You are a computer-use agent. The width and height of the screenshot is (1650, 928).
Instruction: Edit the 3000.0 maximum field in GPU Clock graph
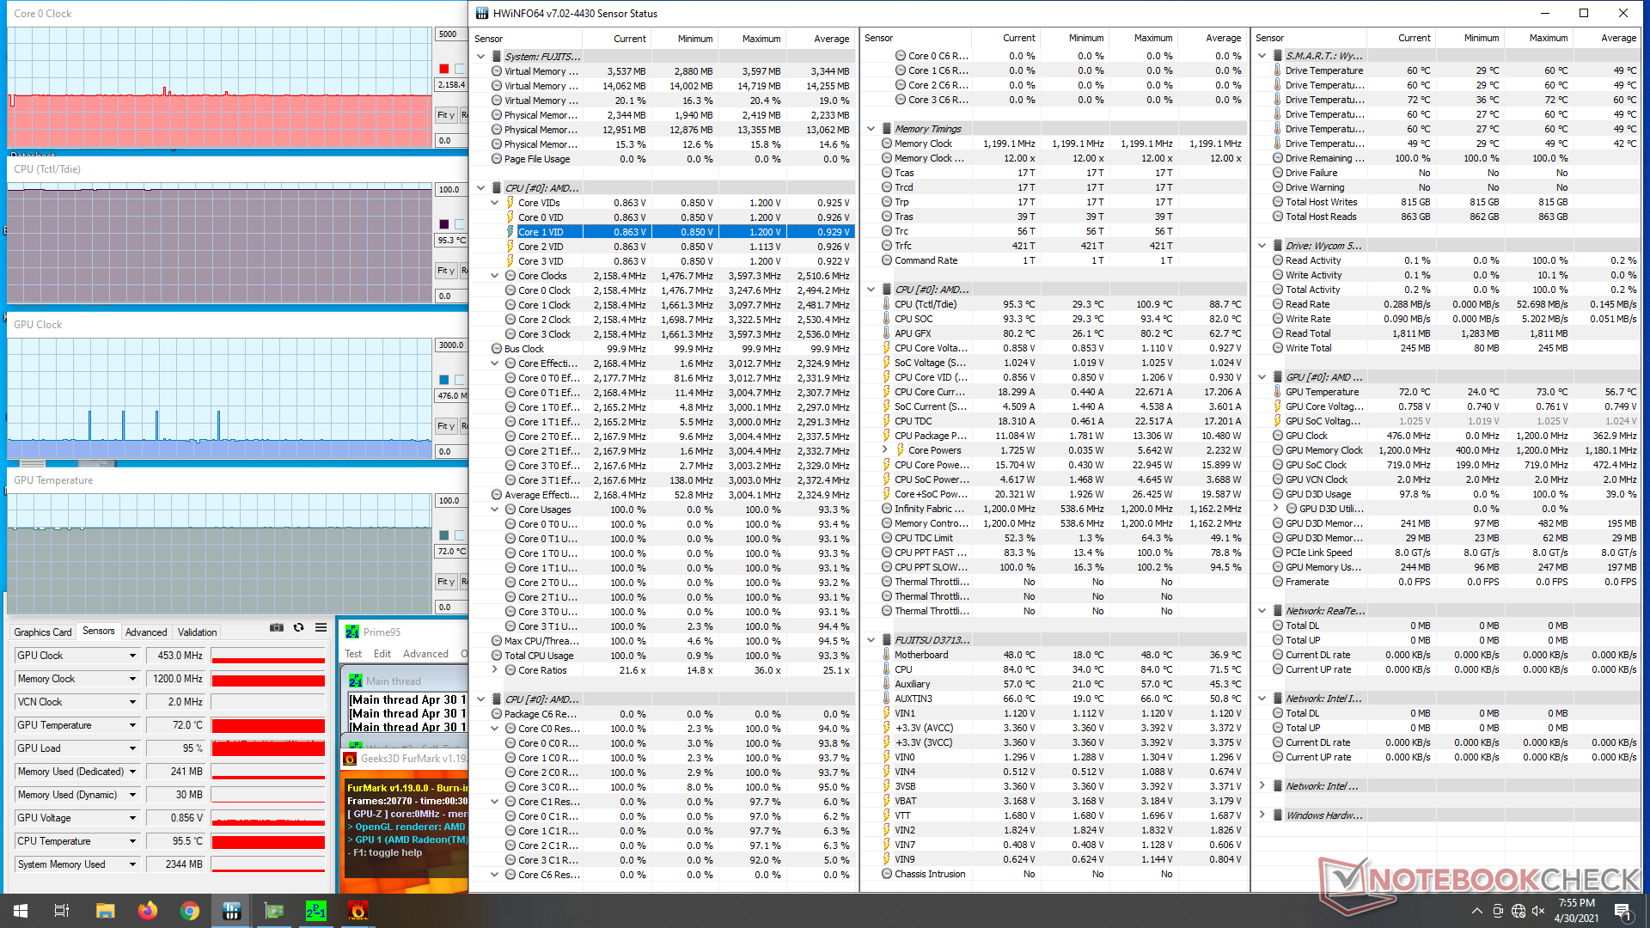click(451, 345)
